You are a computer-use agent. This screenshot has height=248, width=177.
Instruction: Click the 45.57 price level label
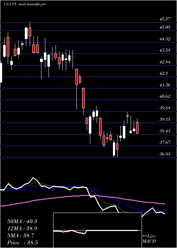tap(165, 19)
